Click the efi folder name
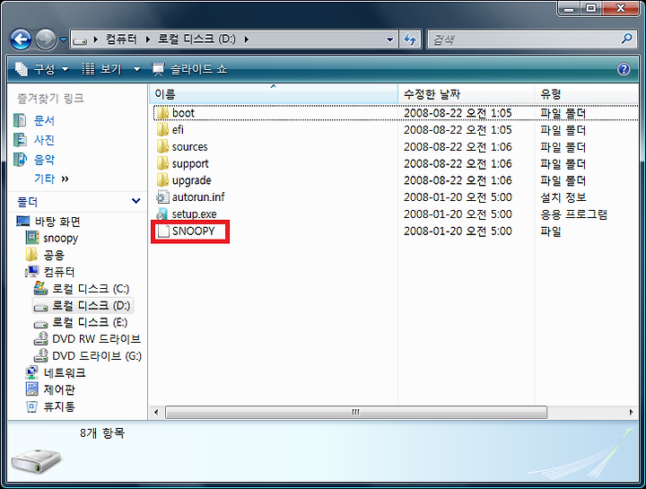This screenshot has width=646, height=489. click(x=178, y=130)
